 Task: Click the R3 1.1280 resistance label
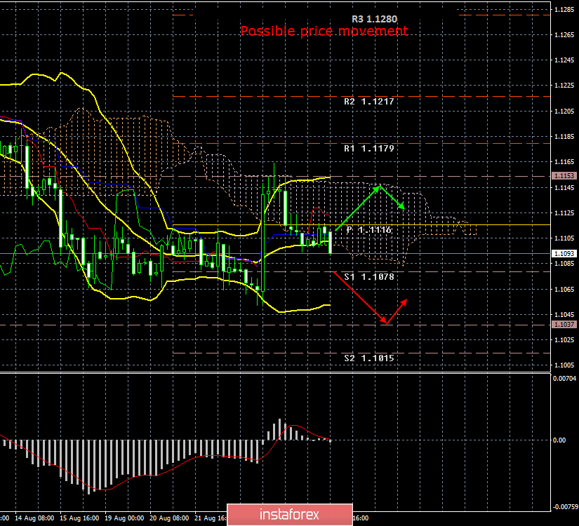tap(375, 19)
